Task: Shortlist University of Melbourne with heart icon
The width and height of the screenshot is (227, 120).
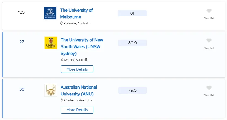Action: [x=209, y=11]
